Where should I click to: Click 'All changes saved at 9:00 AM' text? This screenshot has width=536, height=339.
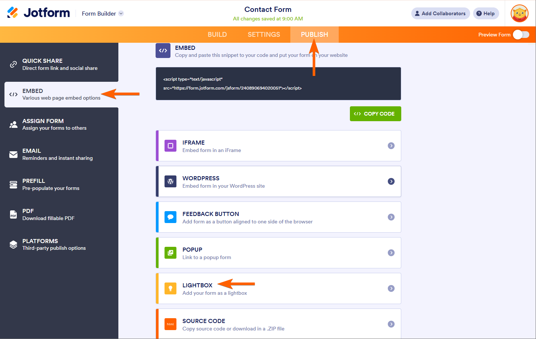pos(268,19)
